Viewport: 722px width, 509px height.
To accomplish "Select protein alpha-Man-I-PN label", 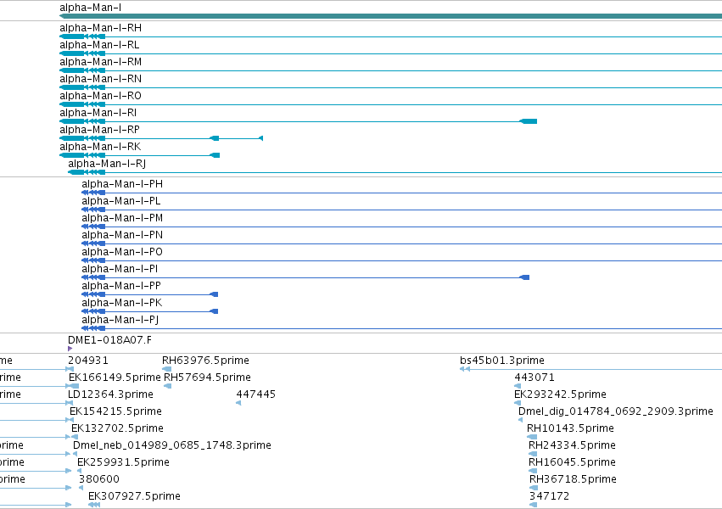I will coord(122,236).
